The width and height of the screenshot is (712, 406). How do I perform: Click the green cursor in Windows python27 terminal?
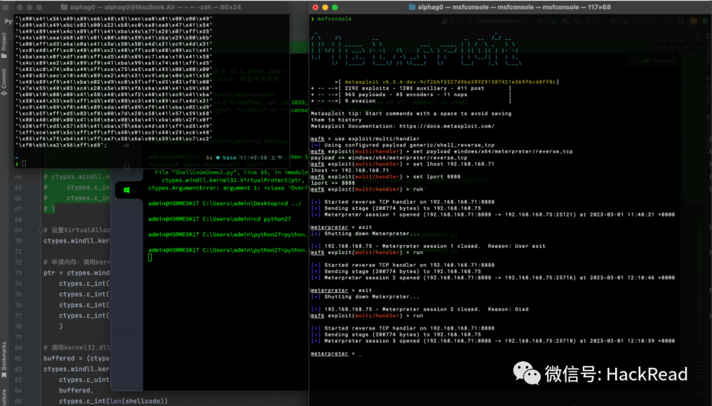(150, 257)
